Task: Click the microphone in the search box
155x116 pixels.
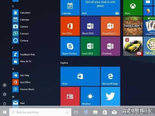Action: [x=67, y=112]
